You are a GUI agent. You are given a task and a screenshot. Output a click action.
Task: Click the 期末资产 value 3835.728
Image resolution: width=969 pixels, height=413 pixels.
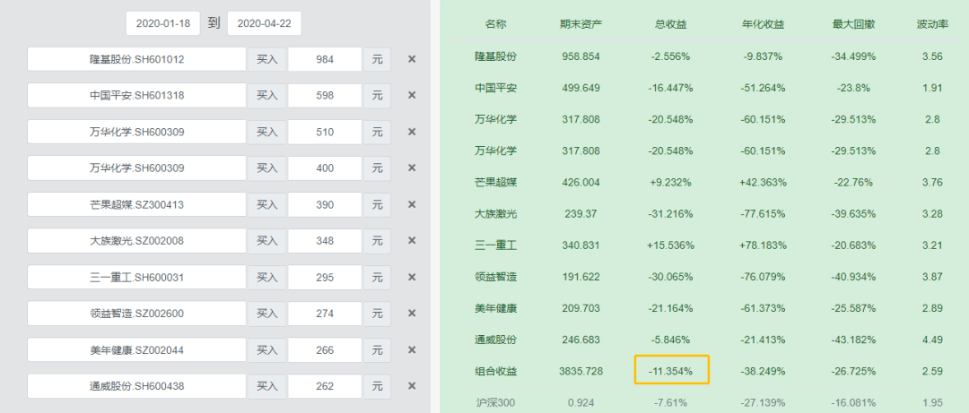point(581,371)
